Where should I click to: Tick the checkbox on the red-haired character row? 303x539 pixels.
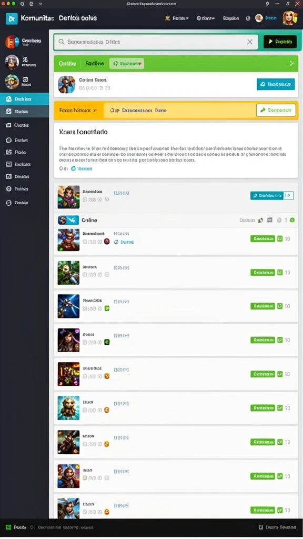click(x=280, y=476)
